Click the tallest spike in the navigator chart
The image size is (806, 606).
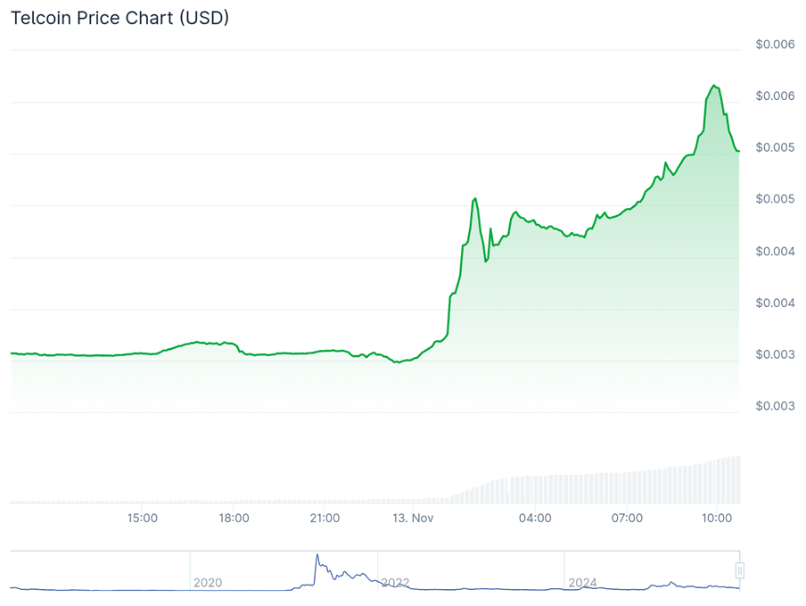[x=317, y=557]
